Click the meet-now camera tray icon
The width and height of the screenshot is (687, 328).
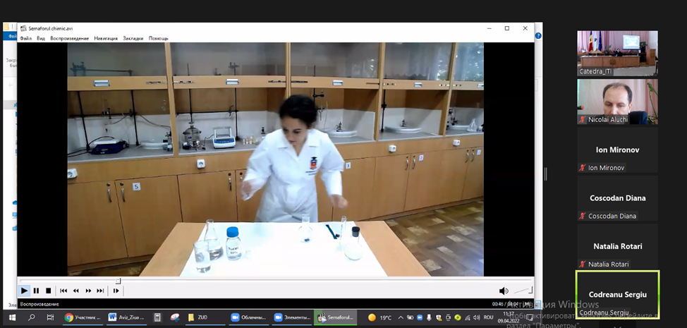(x=448, y=317)
